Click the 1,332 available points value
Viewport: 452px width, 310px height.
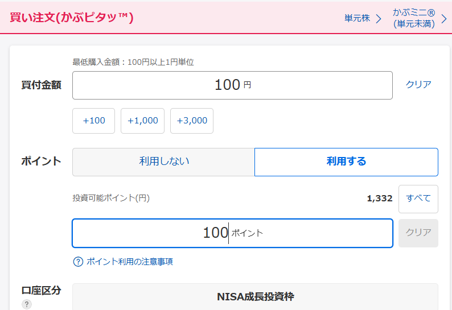(380, 199)
